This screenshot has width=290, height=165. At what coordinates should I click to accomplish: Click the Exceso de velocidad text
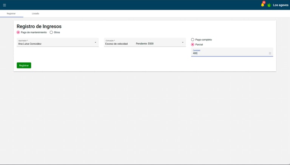(x=117, y=44)
